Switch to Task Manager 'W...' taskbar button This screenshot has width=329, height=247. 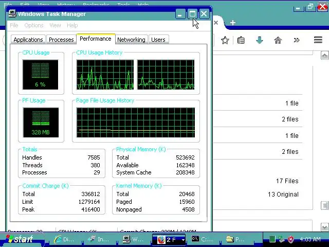pyautogui.click(x=134, y=239)
